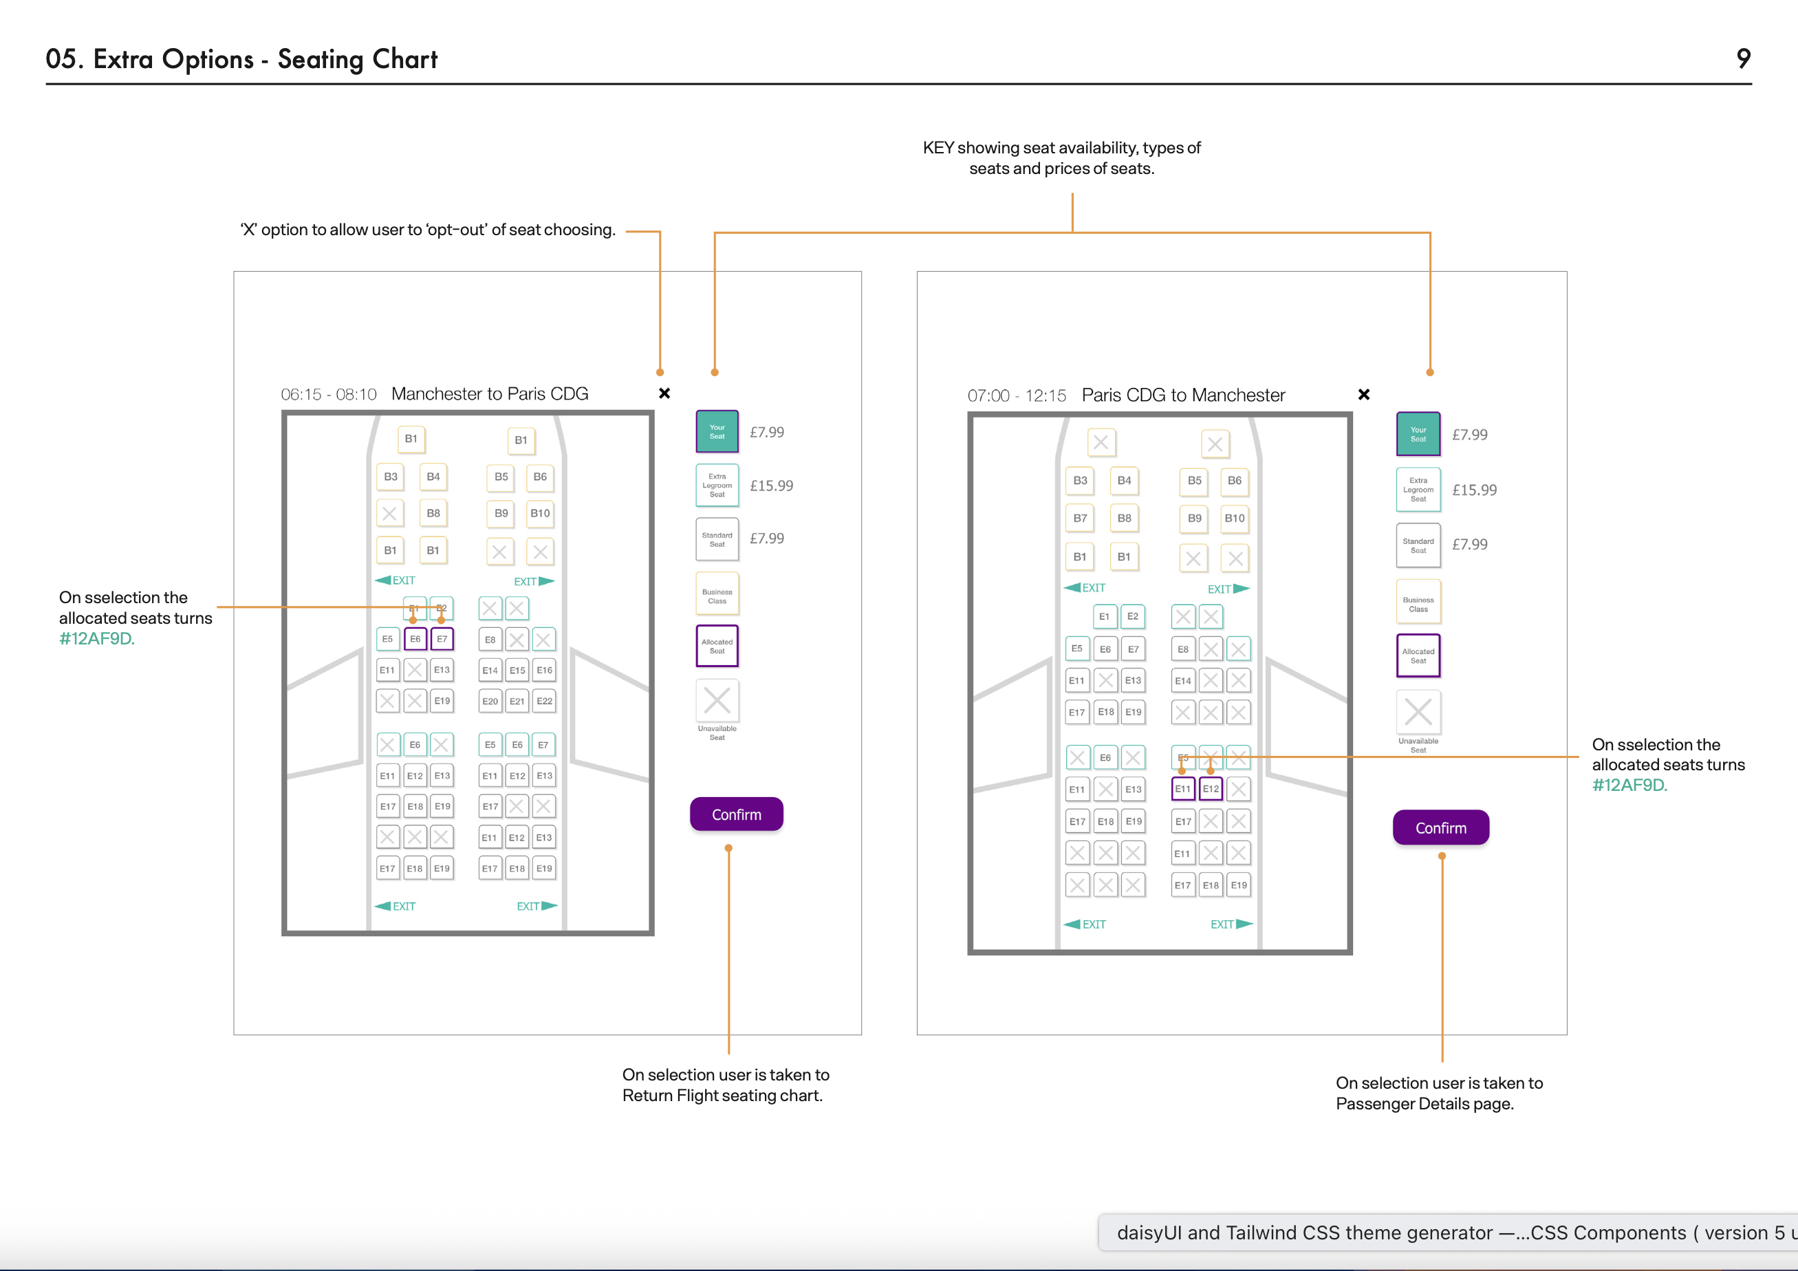Choose seat B9 on Manchester to Paris chart
This screenshot has height=1271, width=1798.
point(501,514)
